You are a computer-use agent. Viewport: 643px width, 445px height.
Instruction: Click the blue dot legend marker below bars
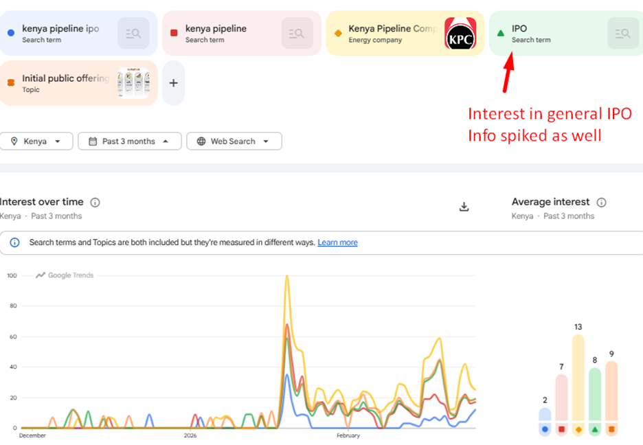[x=545, y=429]
